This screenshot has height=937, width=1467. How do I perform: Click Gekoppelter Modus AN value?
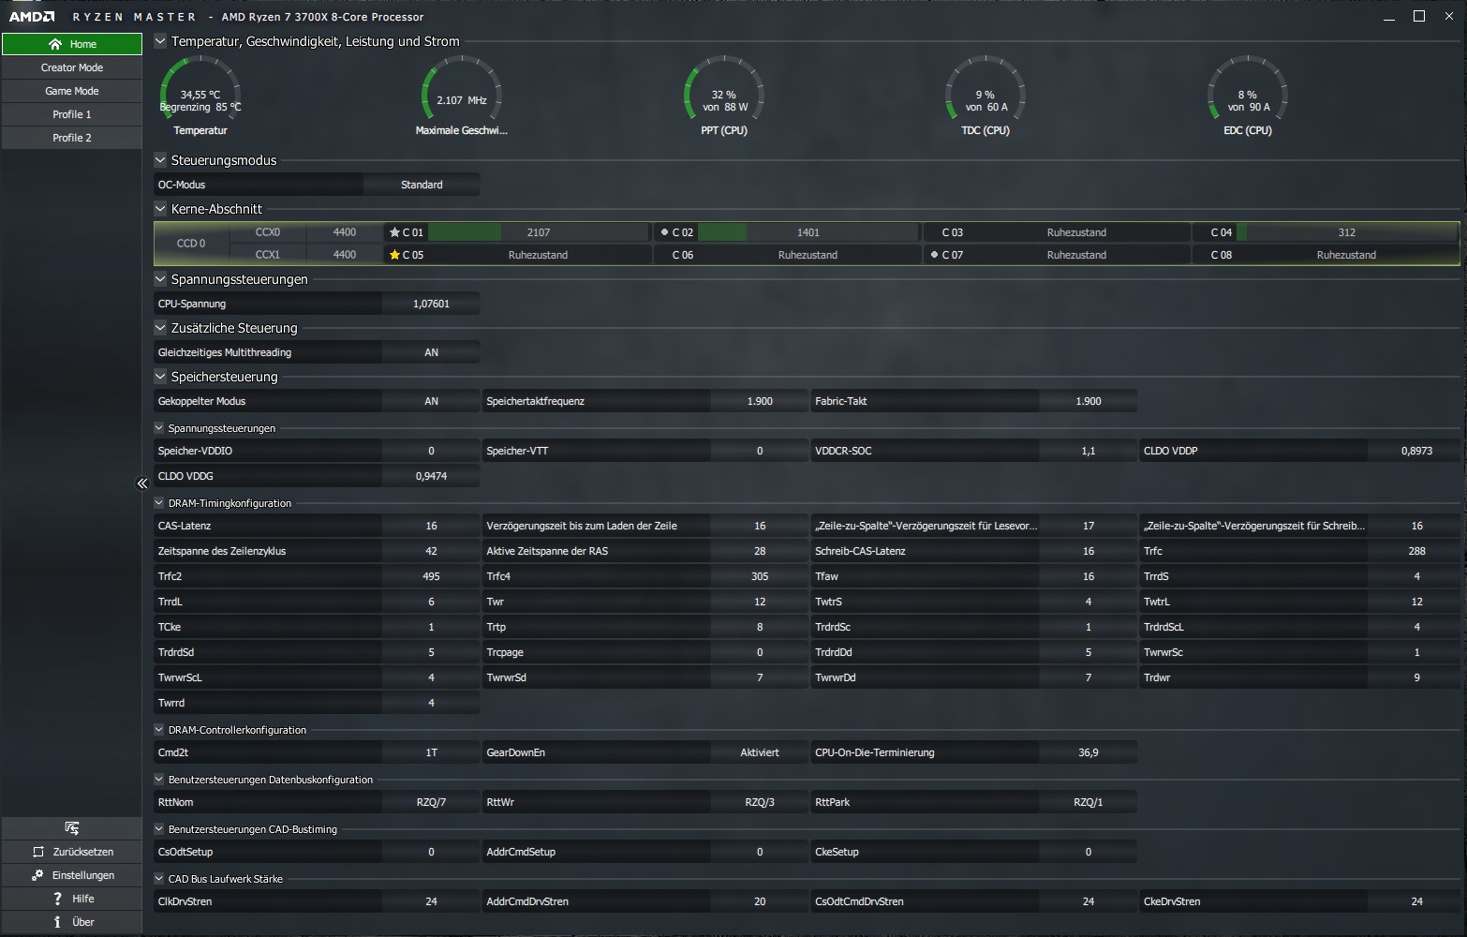coord(431,401)
